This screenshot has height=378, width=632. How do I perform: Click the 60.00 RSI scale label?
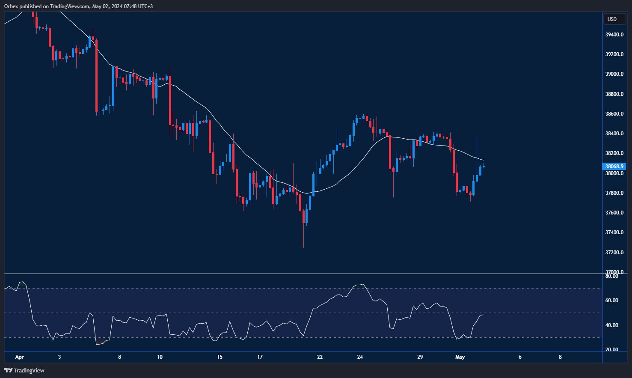pyautogui.click(x=612, y=301)
